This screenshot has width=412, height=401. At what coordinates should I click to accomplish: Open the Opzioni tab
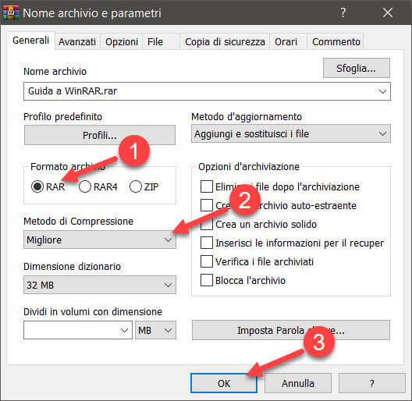tap(122, 41)
